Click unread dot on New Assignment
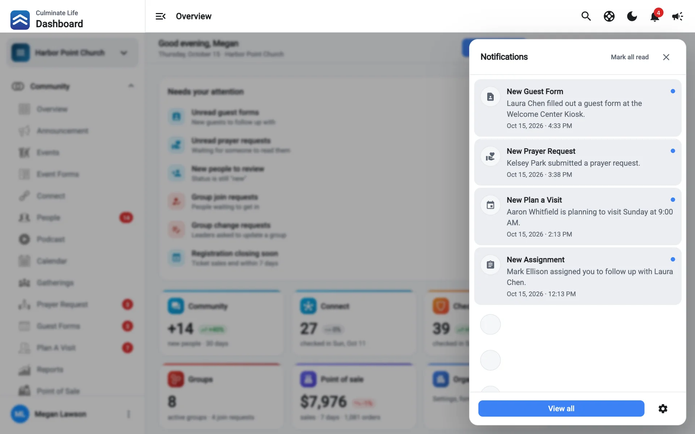This screenshot has width=695, height=434. tap(673, 259)
